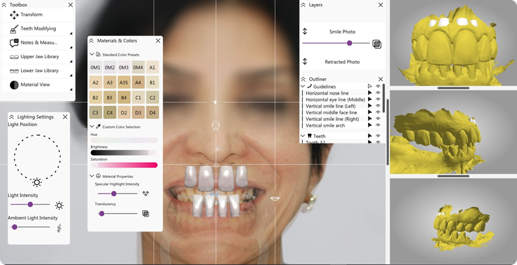Collapse the Layers panel
The width and height of the screenshot is (517, 265).
[x=303, y=5]
